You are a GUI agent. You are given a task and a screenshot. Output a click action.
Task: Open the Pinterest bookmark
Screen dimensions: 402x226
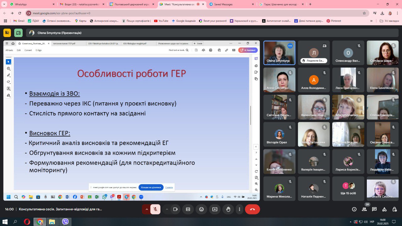334,21
